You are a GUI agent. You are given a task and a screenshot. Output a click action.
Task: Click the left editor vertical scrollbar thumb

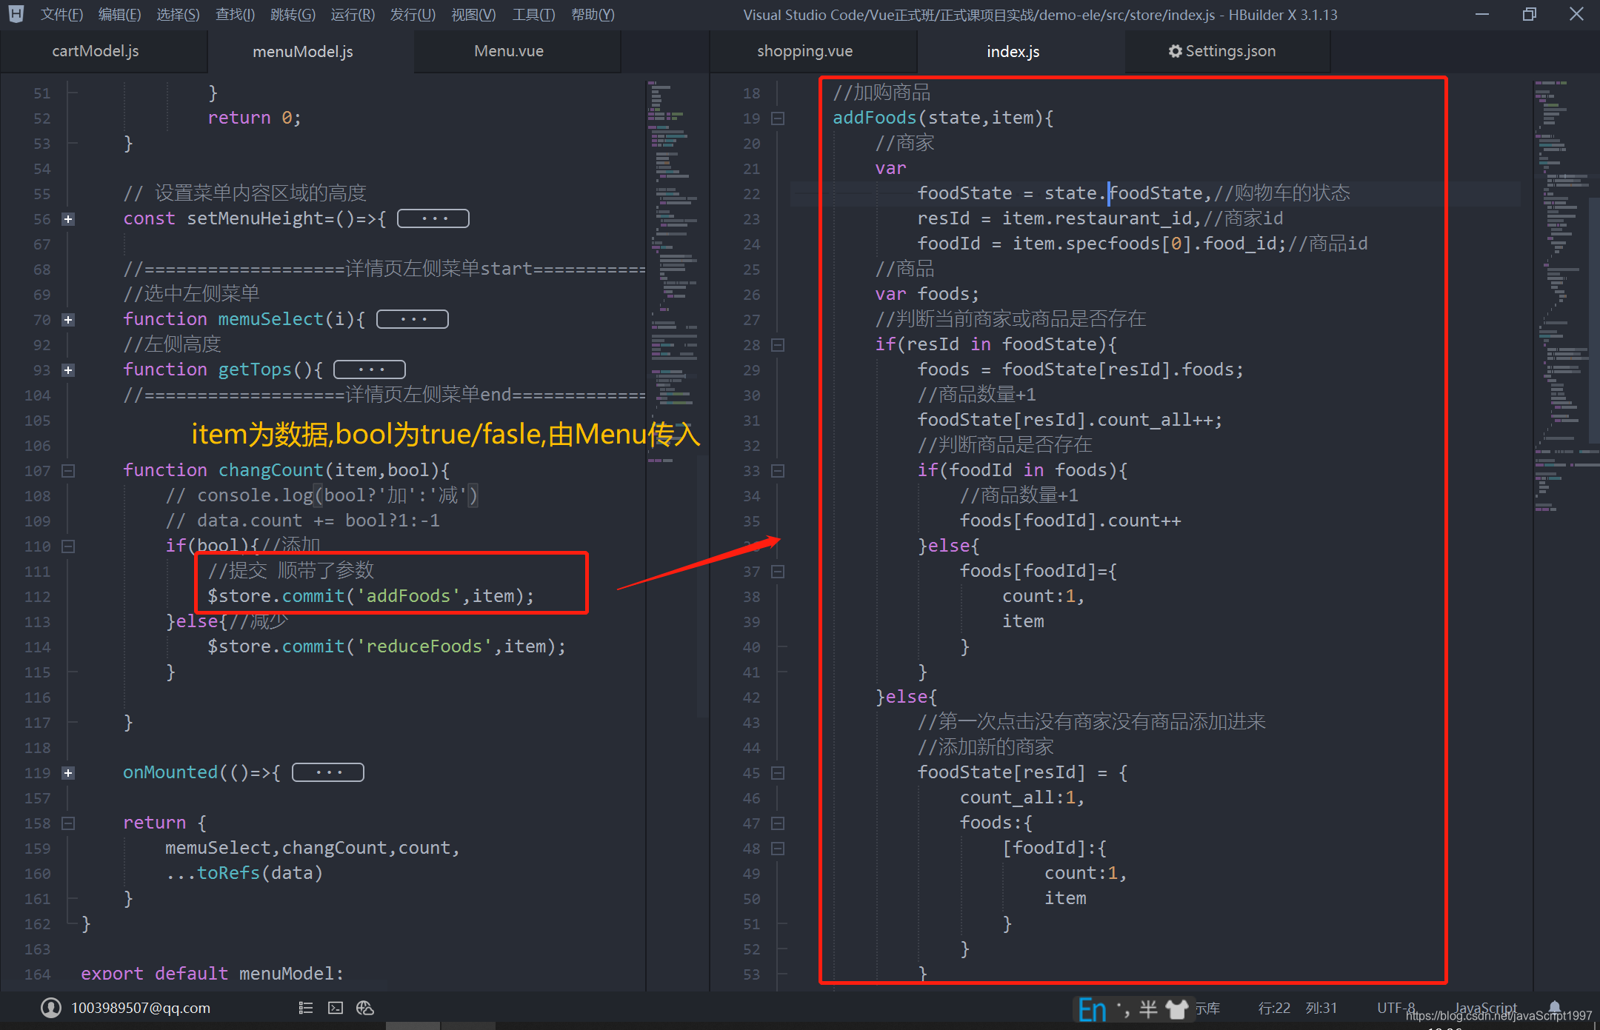point(703,585)
